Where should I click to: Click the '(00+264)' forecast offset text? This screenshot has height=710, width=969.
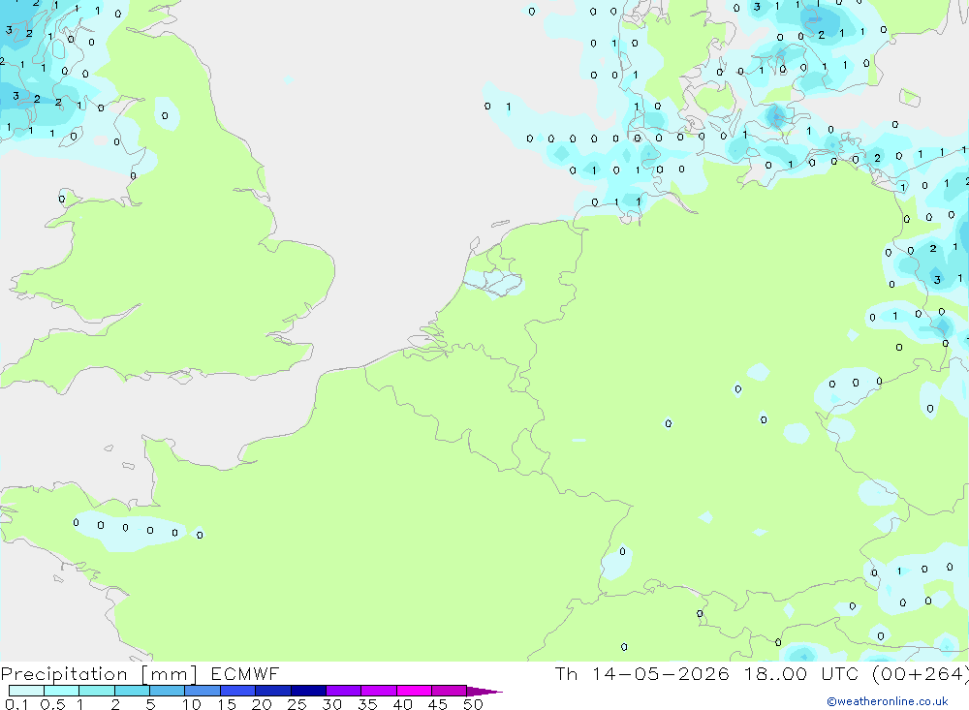tap(921, 674)
